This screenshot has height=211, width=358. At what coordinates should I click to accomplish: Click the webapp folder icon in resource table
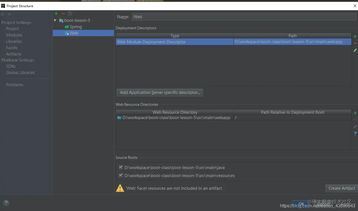[119, 118]
